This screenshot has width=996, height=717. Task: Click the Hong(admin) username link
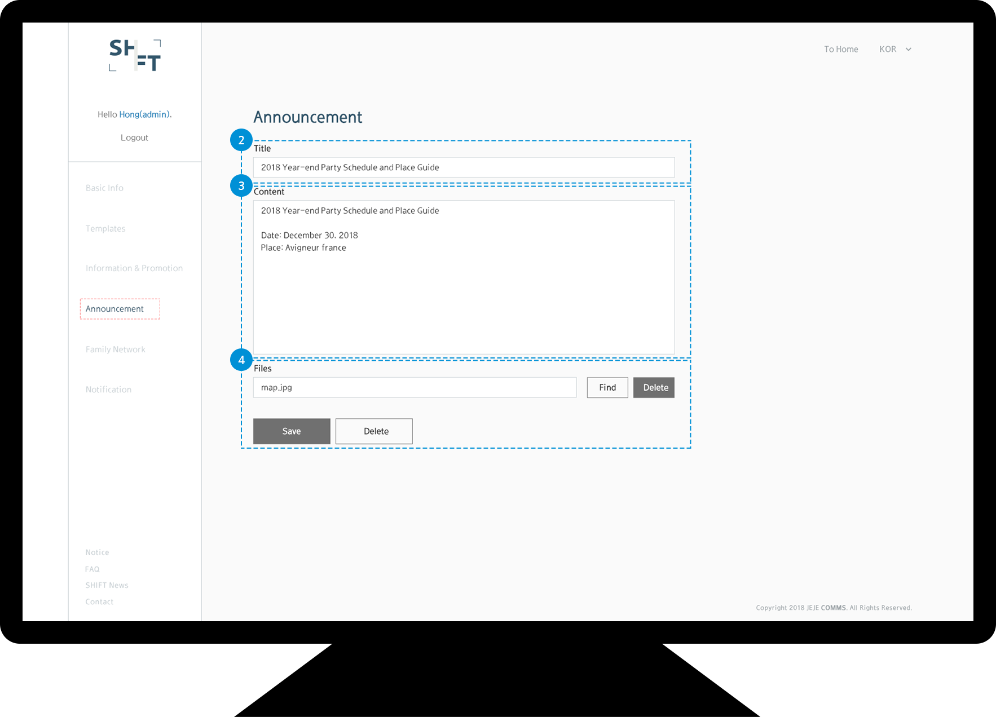145,114
